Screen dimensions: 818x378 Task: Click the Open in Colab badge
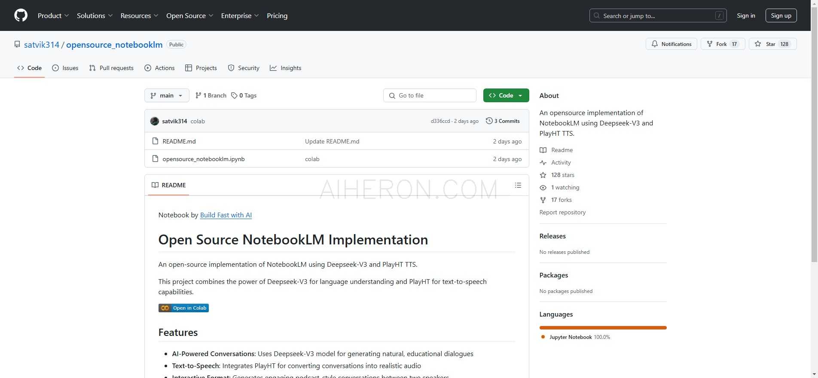click(x=183, y=308)
